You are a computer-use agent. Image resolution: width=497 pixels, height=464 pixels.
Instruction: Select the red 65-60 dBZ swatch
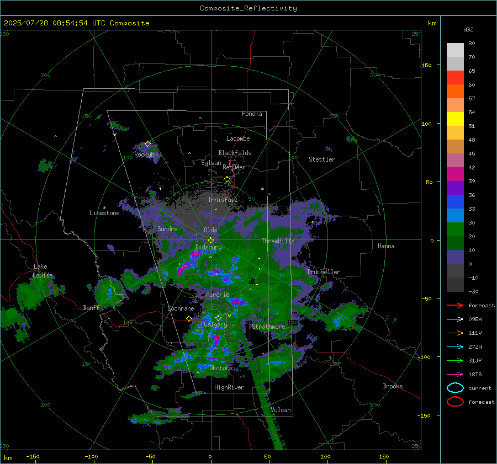(455, 78)
